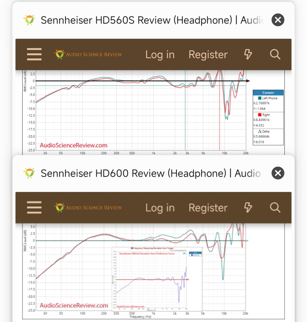Click Log in on HD600 tab

tap(160, 208)
